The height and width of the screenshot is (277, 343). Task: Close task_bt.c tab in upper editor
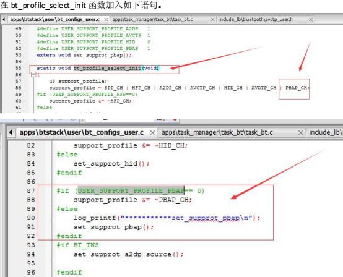(x=212, y=20)
